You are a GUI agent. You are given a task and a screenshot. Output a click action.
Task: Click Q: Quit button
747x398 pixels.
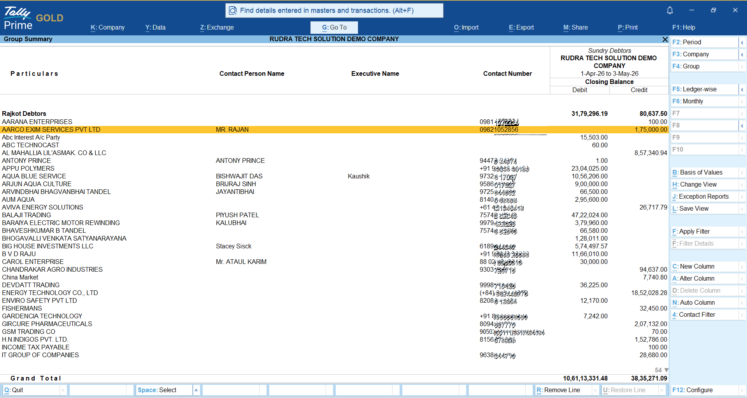tap(31, 390)
